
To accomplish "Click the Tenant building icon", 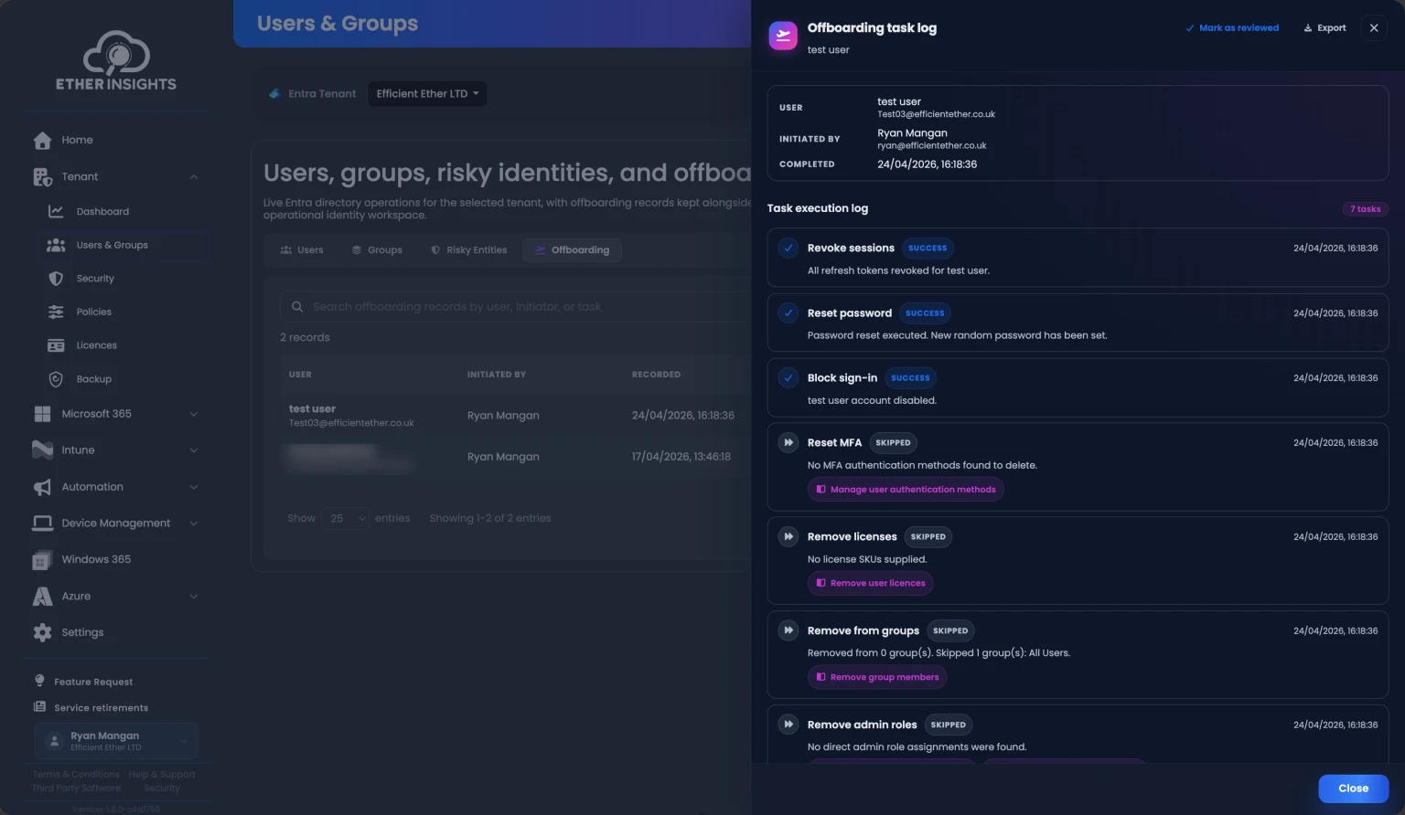I will pos(42,176).
